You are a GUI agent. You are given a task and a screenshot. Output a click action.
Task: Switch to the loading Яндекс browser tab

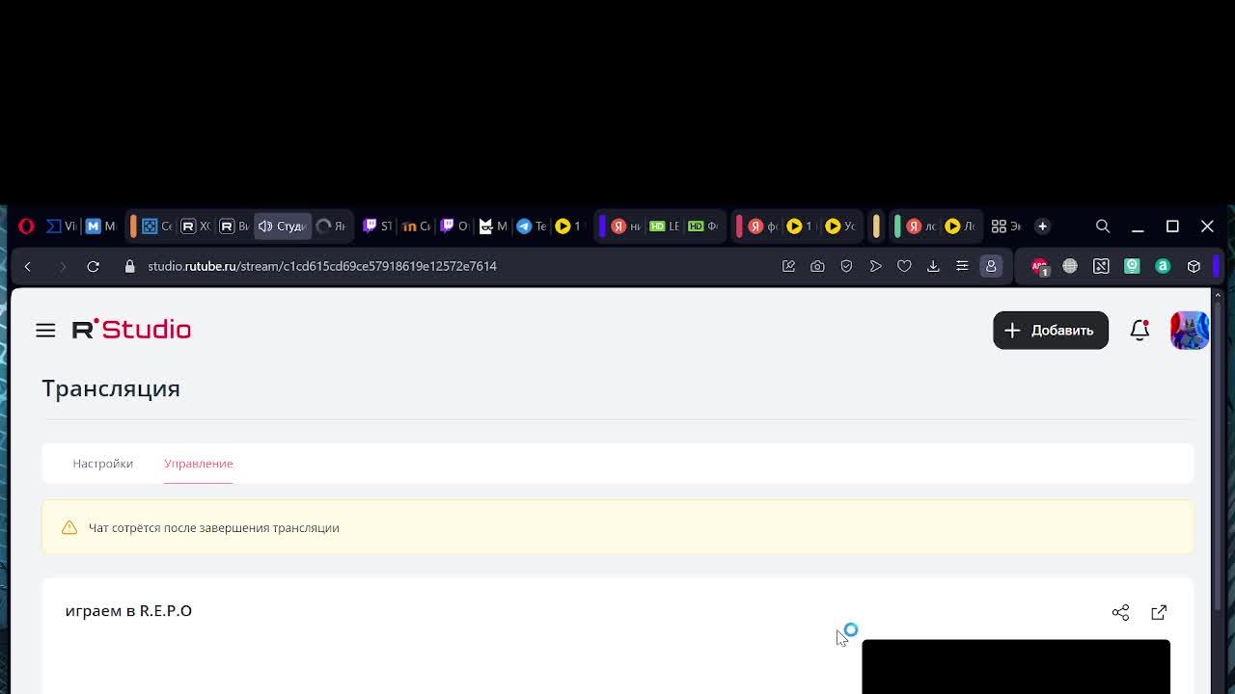[331, 227]
